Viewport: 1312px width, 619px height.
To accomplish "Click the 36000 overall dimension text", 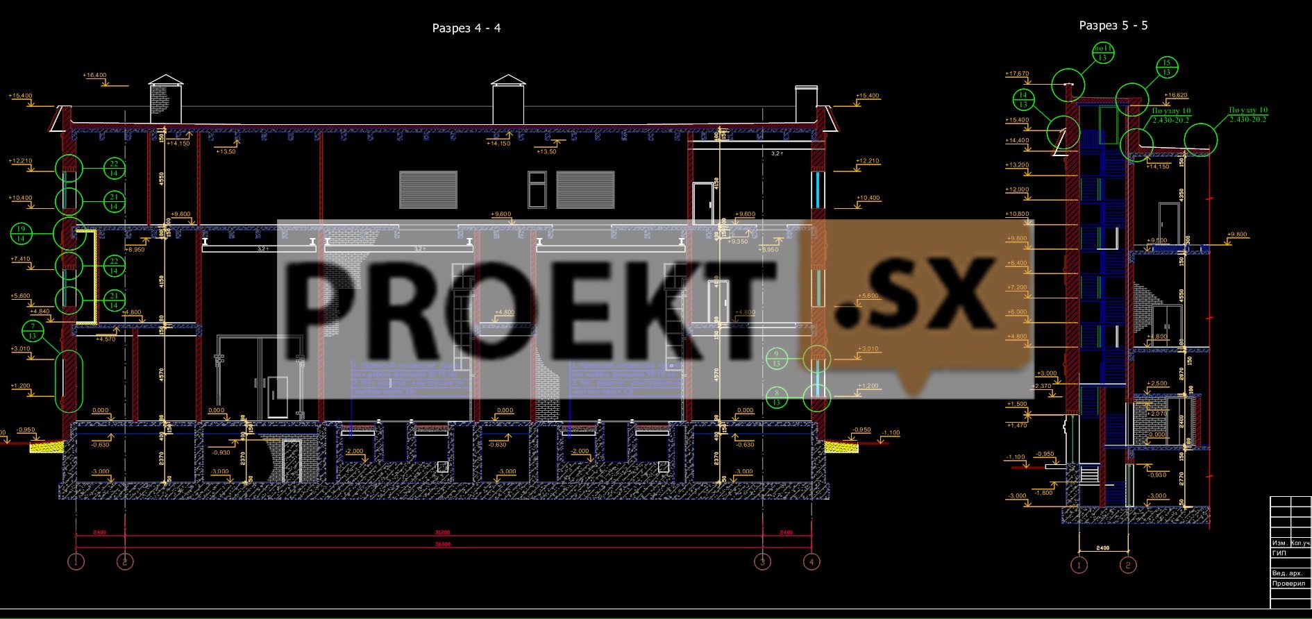I will pyautogui.click(x=442, y=545).
